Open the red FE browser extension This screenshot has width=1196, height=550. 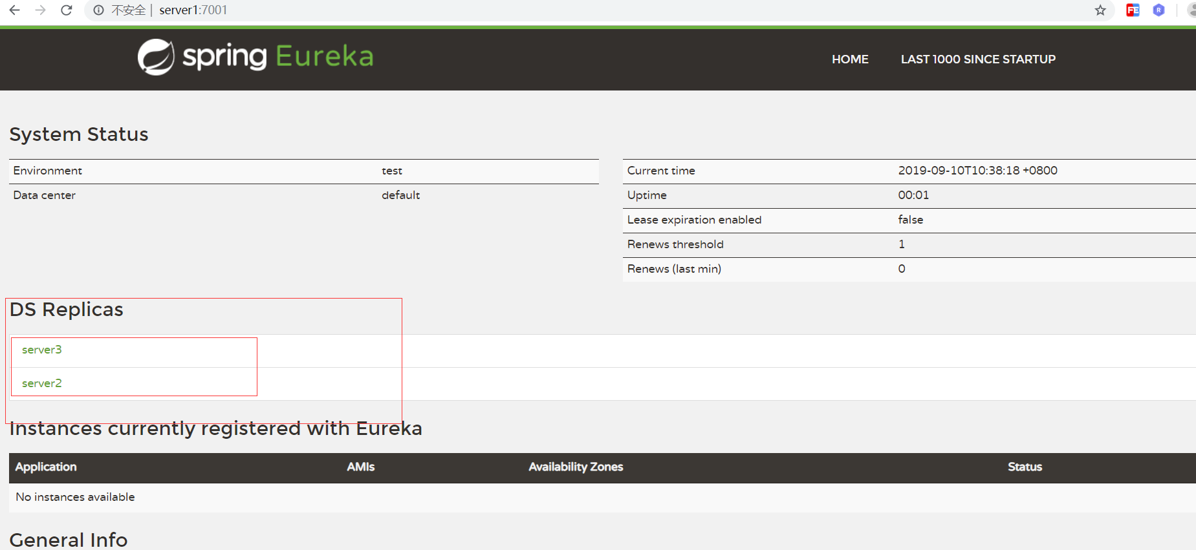tap(1133, 10)
